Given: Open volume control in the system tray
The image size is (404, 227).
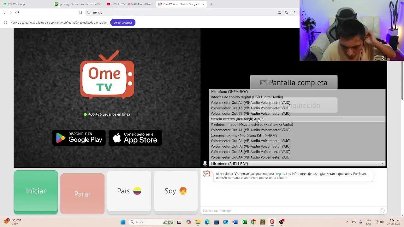Looking at the screenshot, I should pos(382,222).
